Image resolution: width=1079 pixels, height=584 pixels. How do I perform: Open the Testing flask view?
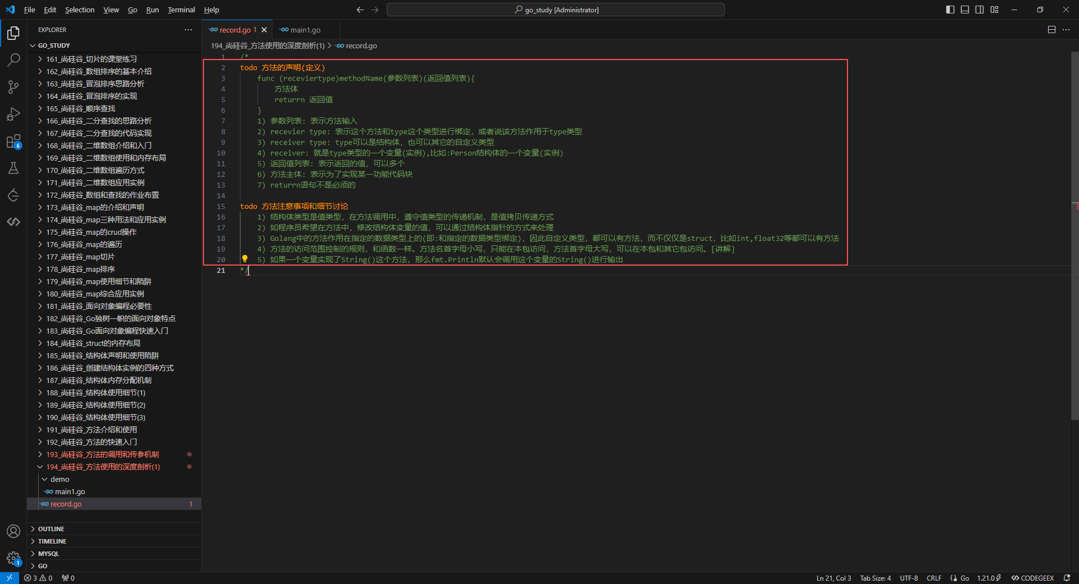pyautogui.click(x=13, y=168)
